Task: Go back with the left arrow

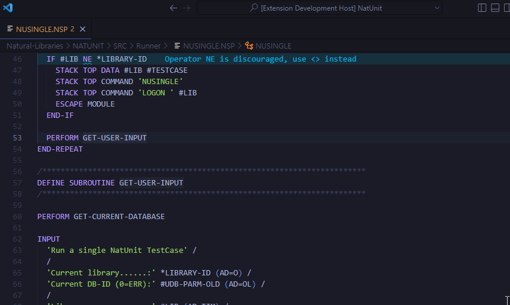Action: point(174,8)
